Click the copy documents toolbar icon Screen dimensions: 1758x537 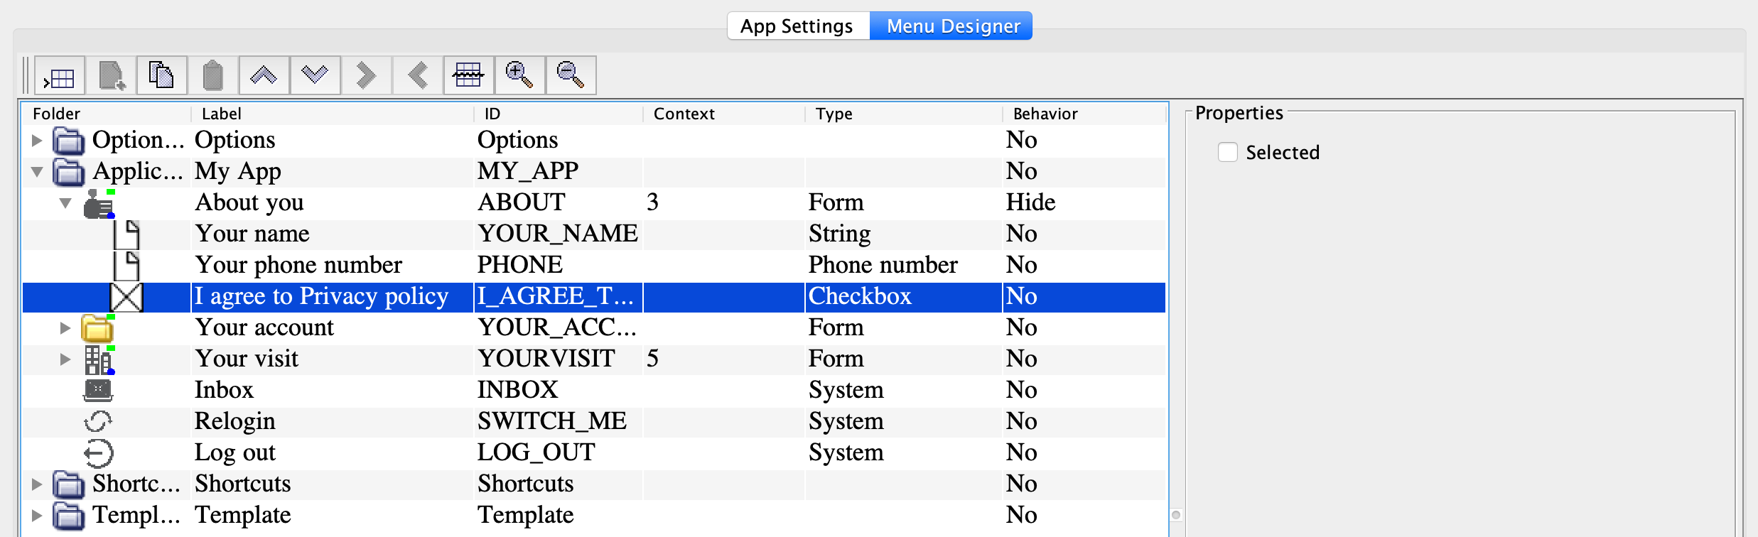click(x=162, y=76)
